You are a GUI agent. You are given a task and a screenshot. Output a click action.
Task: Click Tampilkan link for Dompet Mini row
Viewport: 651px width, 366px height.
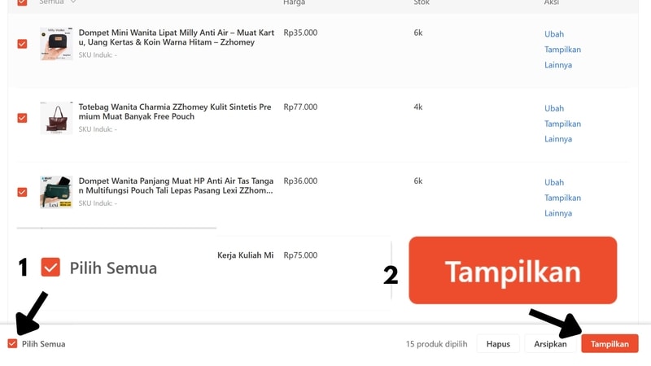(x=562, y=50)
